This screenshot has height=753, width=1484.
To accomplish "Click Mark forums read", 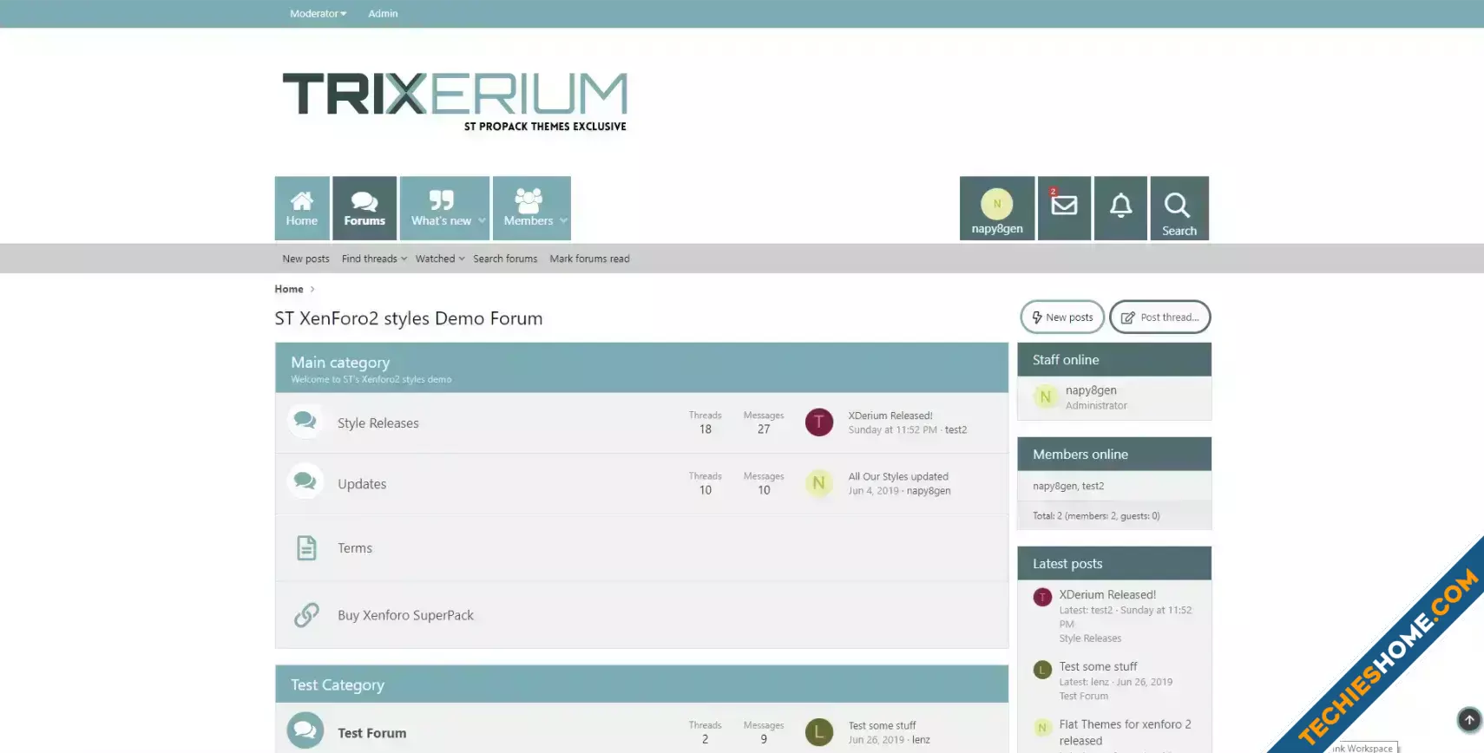I will (589, 259).
